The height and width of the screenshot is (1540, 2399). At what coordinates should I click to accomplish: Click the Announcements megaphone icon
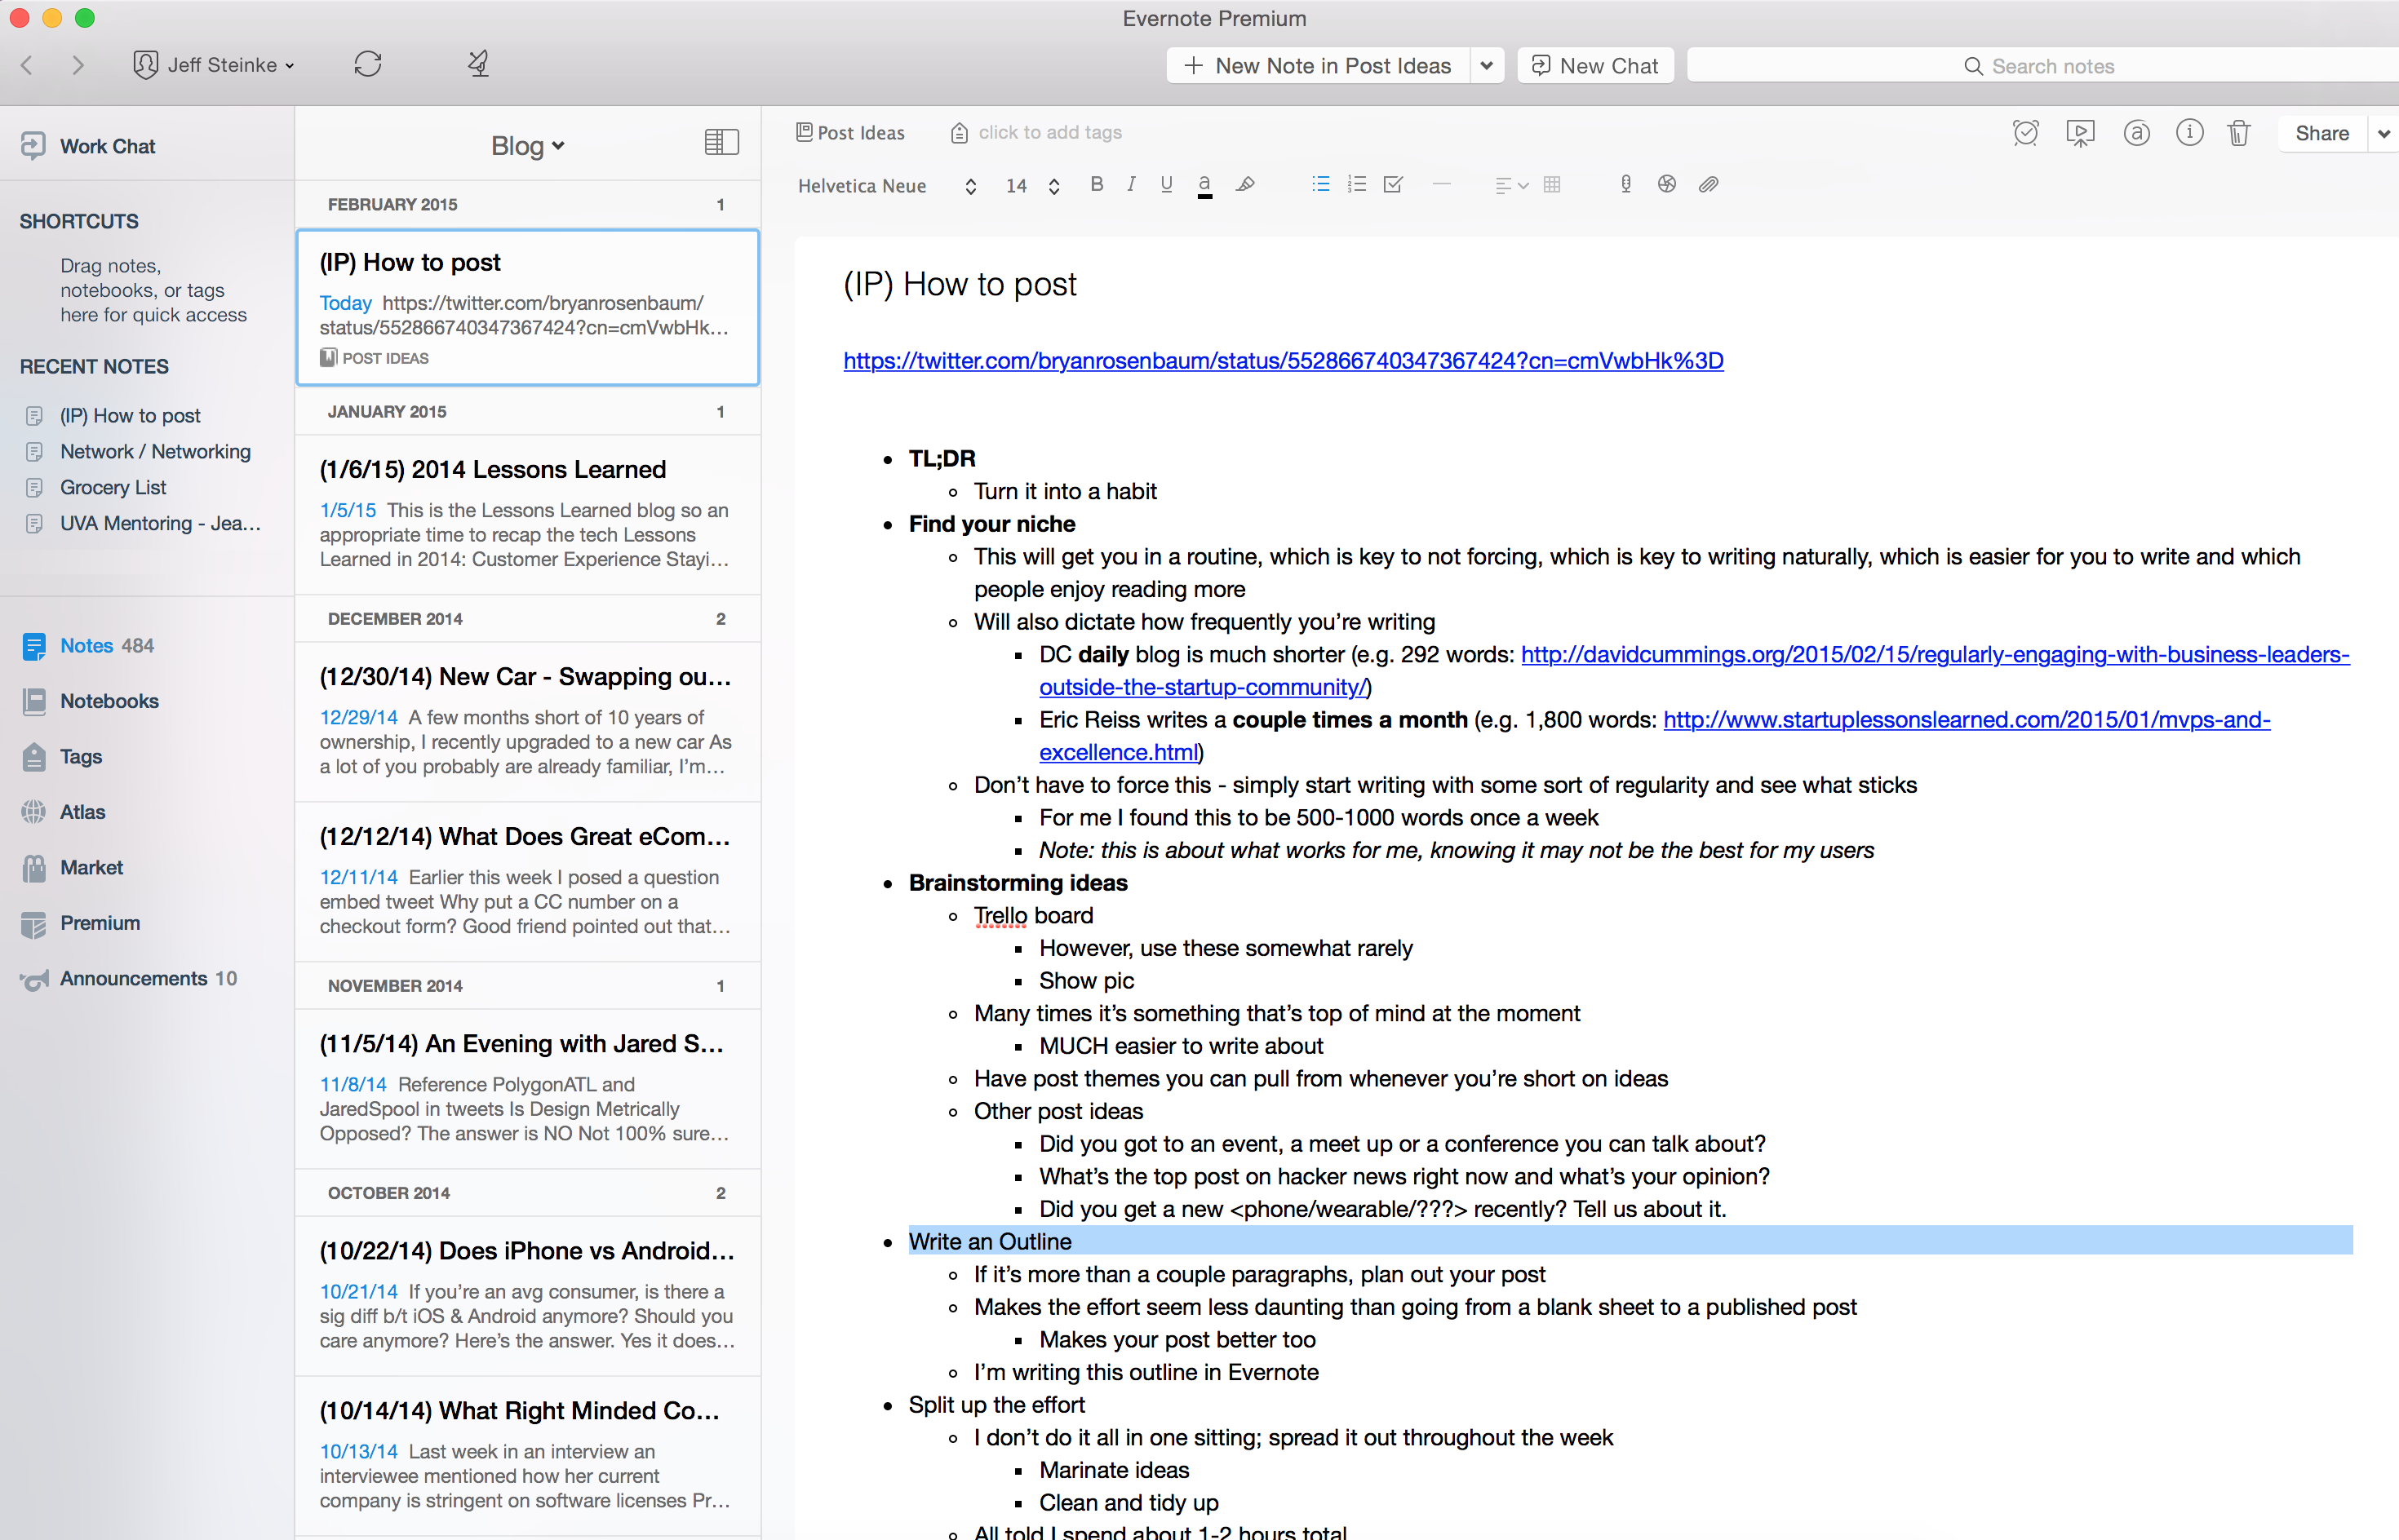[34, 979]
